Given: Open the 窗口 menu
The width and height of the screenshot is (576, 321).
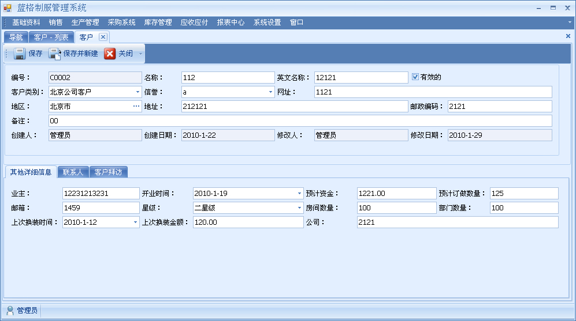Looking at the screenshot, I should [297, 22].
